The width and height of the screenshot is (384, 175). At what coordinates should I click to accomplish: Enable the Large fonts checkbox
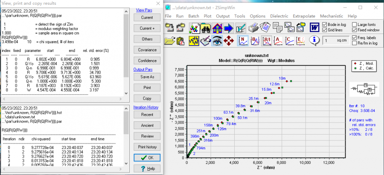[355, 25]
